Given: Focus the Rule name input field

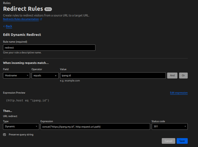Looking at the screenshot, I should pos(49,48).
